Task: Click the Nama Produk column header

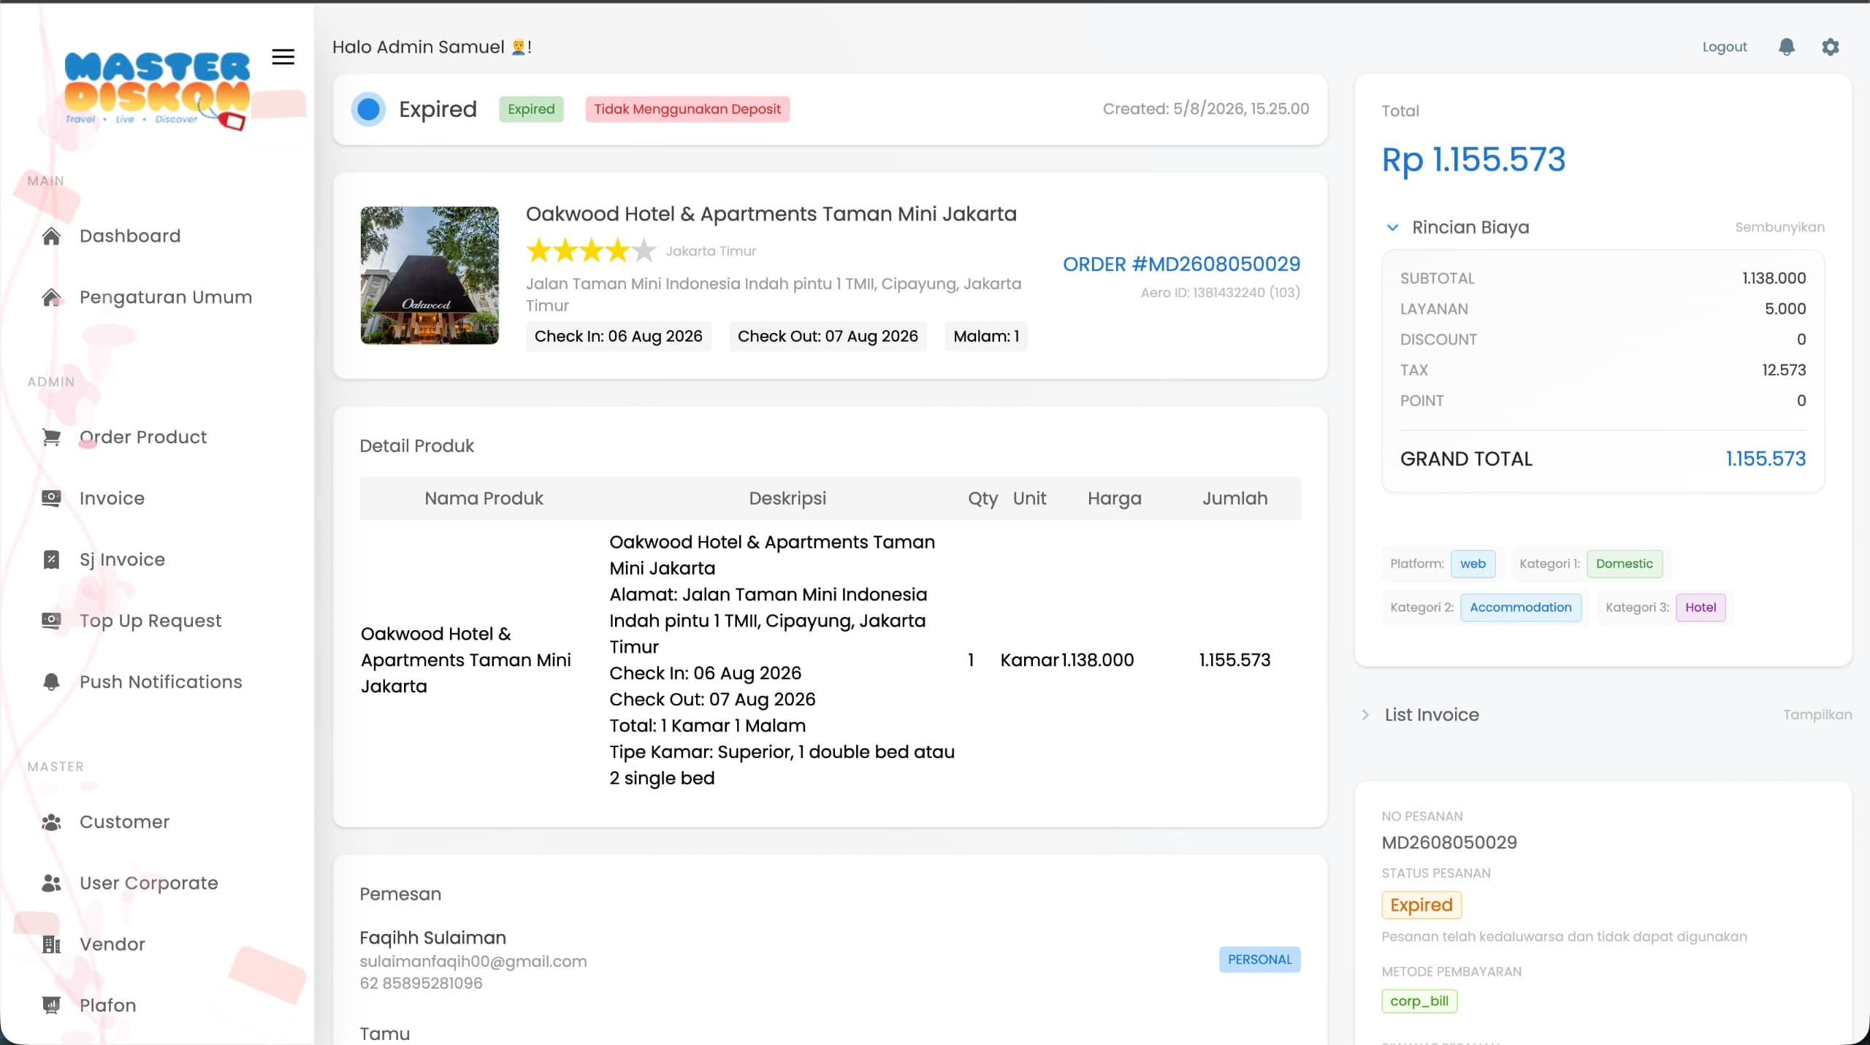Action: (x=484, y=499)
